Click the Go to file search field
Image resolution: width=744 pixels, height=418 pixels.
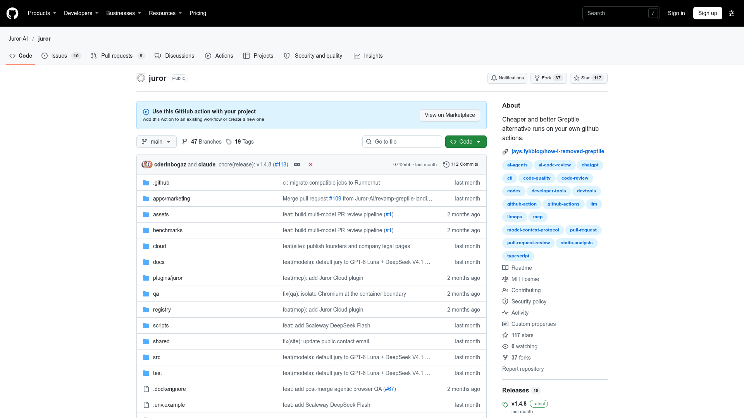(x=402, y=142)
